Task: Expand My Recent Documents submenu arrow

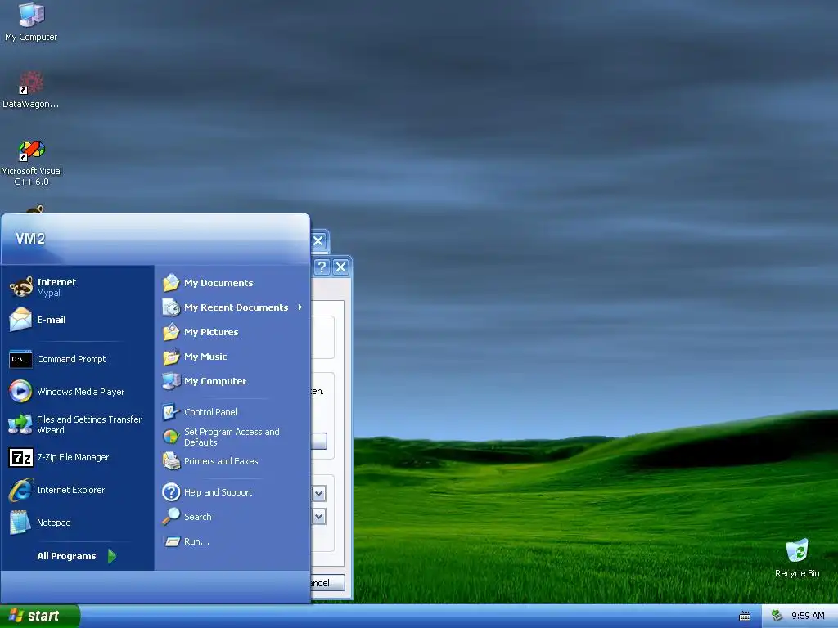Action: click(300, 307)
